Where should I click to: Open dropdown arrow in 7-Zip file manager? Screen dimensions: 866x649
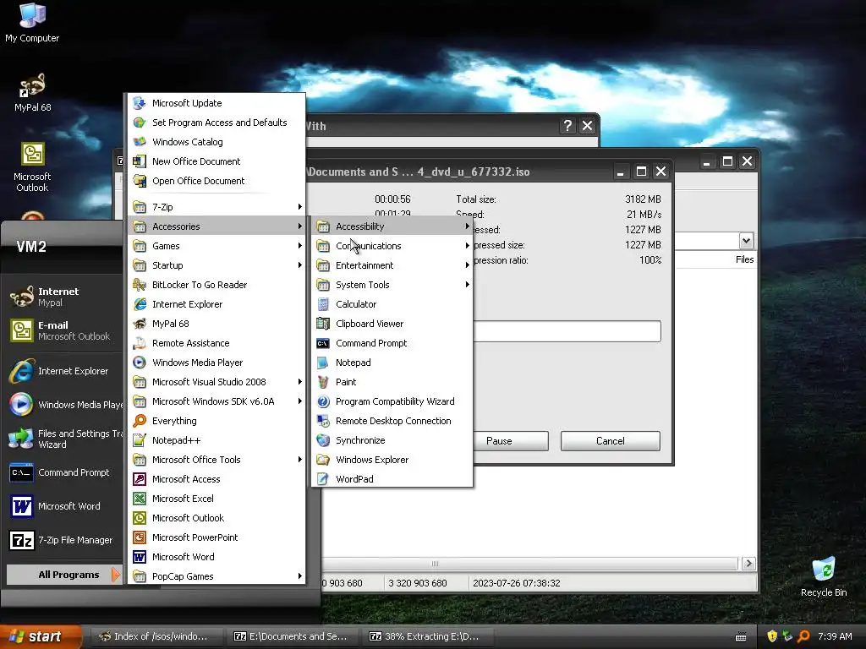click(746, 241)
